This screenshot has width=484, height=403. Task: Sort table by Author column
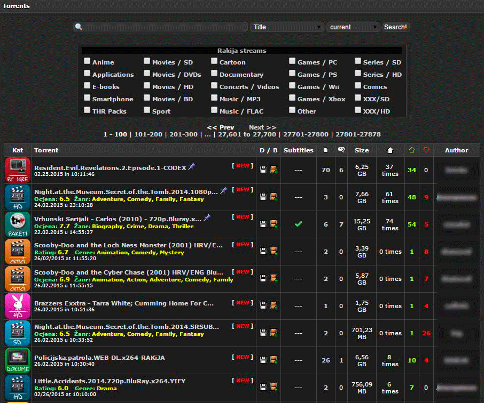457,150
